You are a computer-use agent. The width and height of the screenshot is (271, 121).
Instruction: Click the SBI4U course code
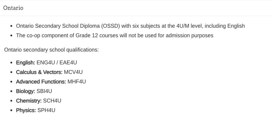pyautogui.click(x=44, y=91)
